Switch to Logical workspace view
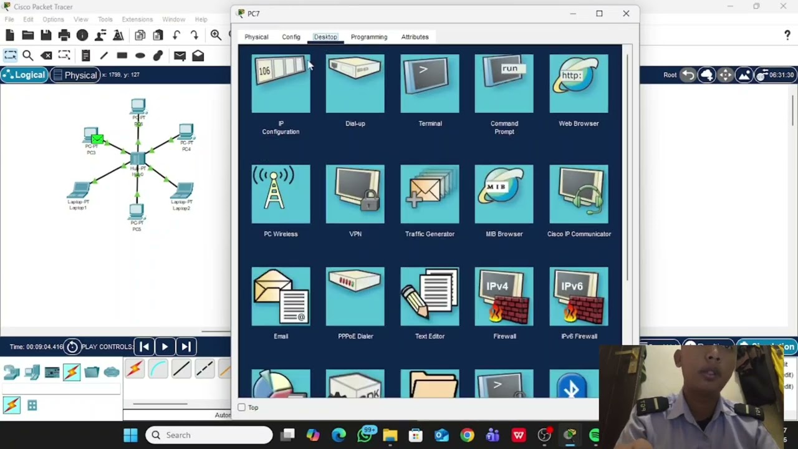The image size is (798, 449). [24, 75]
